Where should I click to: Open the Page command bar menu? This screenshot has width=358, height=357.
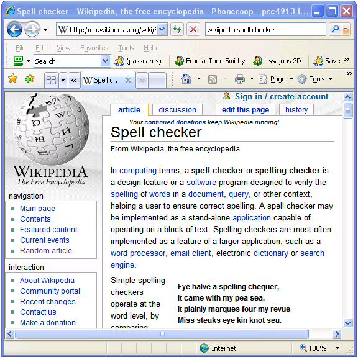coord(276,79)
